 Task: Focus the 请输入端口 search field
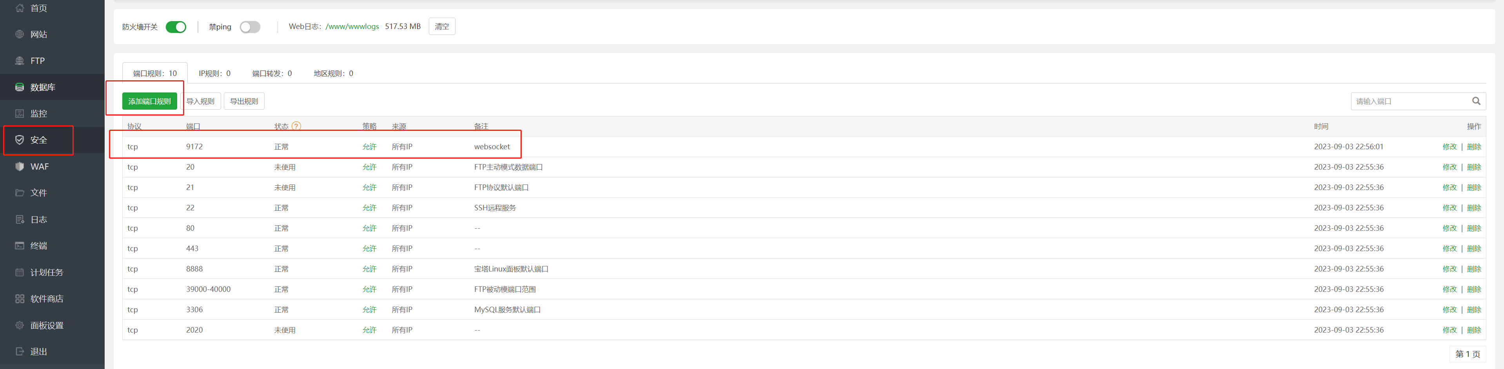tap(1411, 101)
